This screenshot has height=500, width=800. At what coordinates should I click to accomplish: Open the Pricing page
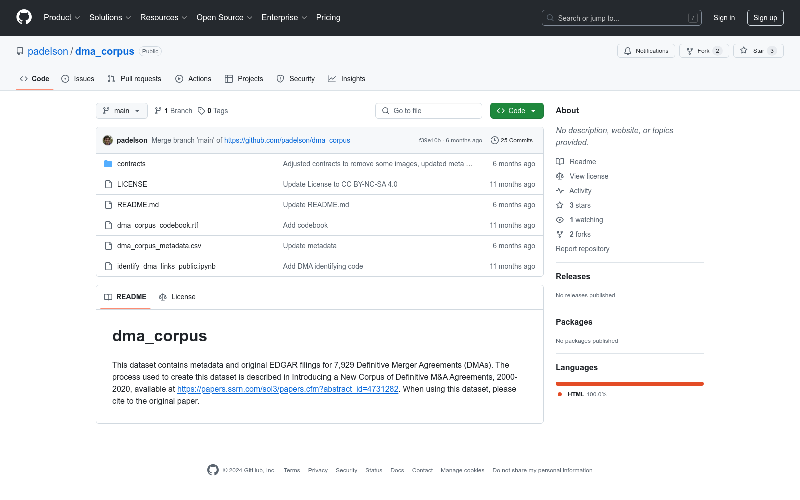click(328, 17)
